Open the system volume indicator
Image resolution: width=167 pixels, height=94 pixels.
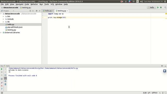141,2
